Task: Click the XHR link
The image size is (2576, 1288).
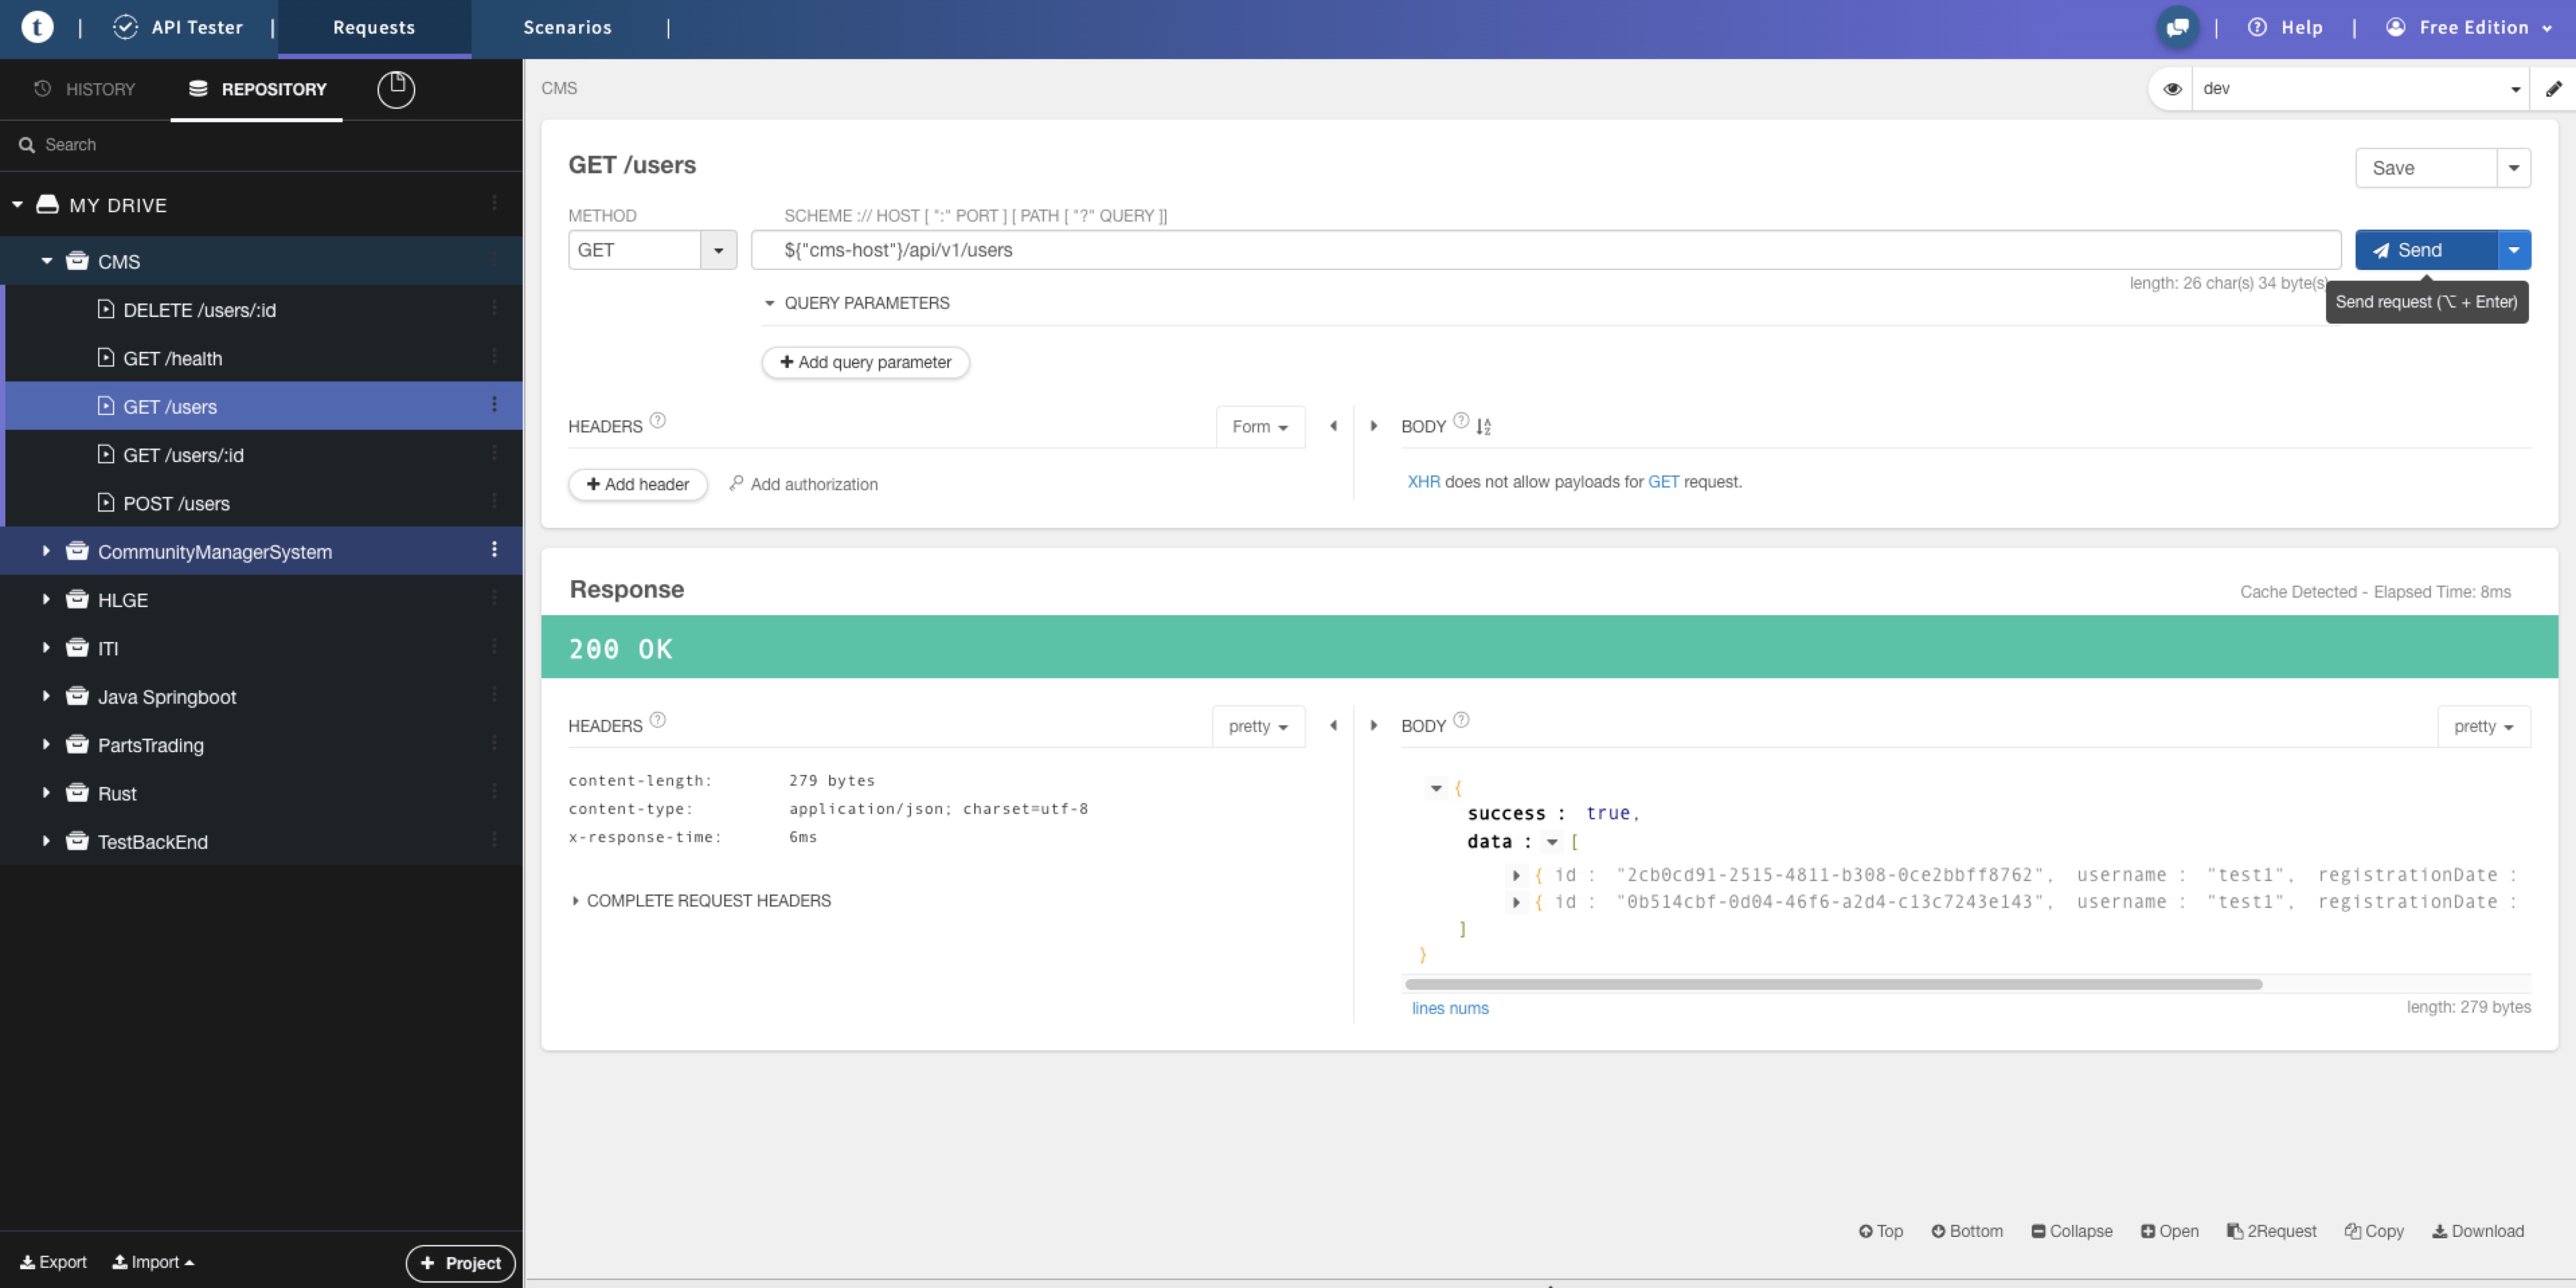Action: point(1424,481)
